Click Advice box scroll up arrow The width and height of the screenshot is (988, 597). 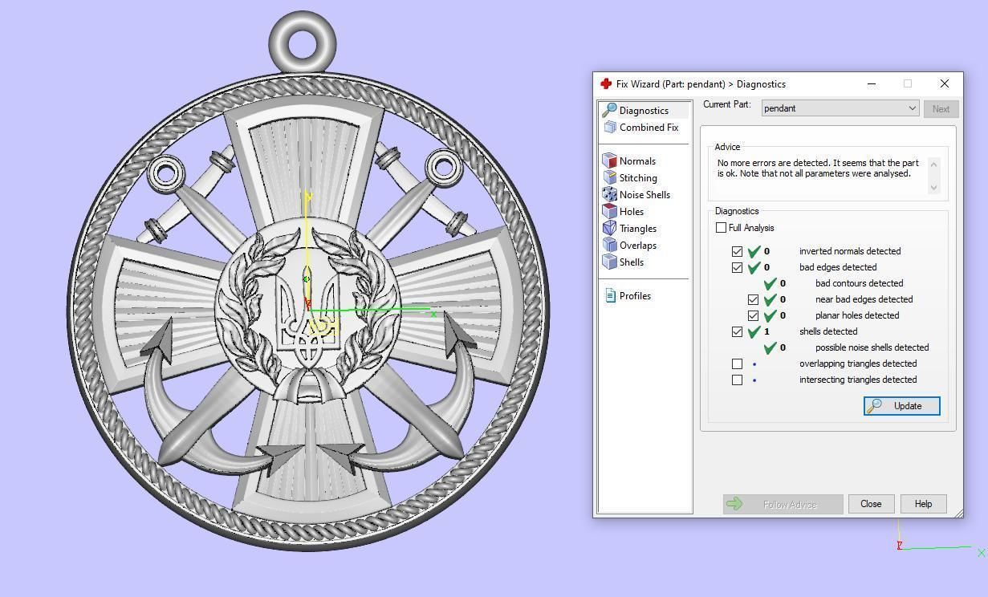click(x=933, y=164)
